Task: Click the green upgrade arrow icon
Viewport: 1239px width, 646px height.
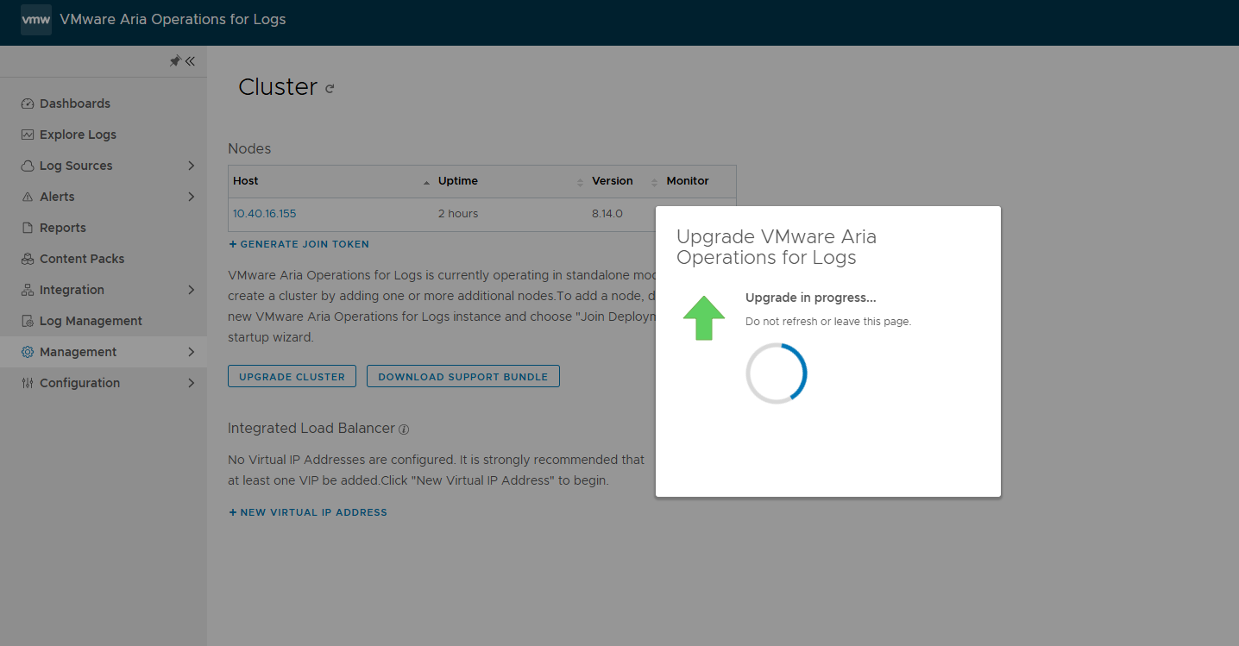Action: pos(704,317)
